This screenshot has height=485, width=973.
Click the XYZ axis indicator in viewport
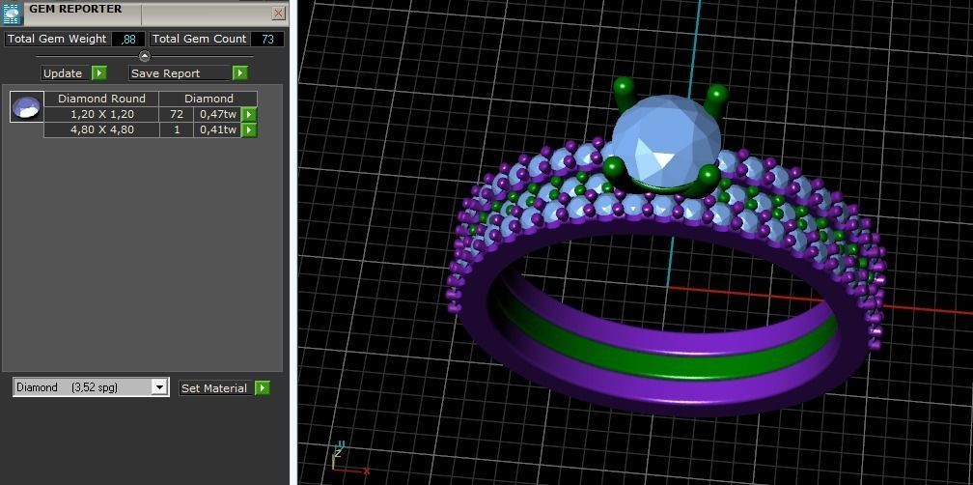(349, 459)
